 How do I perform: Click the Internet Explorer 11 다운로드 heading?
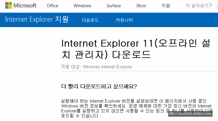[136, 49]
